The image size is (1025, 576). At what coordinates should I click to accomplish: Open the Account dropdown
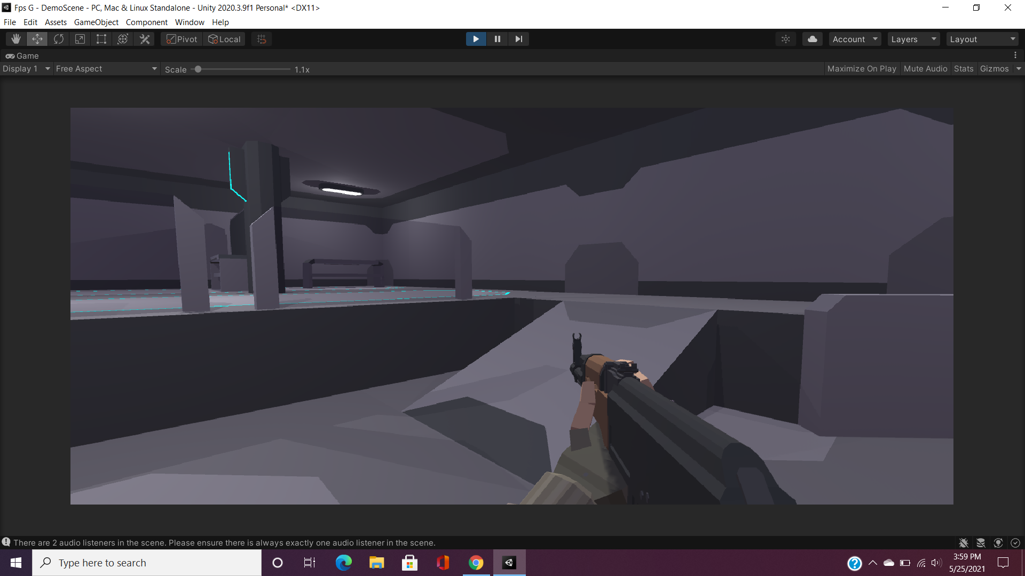(x=855, y=39)
